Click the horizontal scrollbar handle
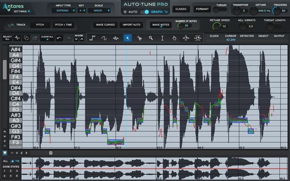290x181 pixels. coord(51,153)
